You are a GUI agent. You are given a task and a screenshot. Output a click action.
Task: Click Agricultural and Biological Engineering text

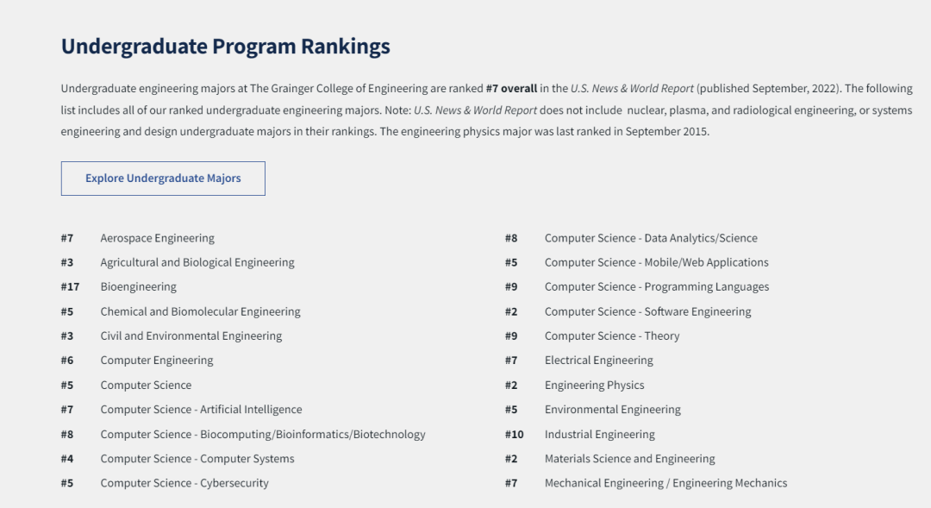197,262
